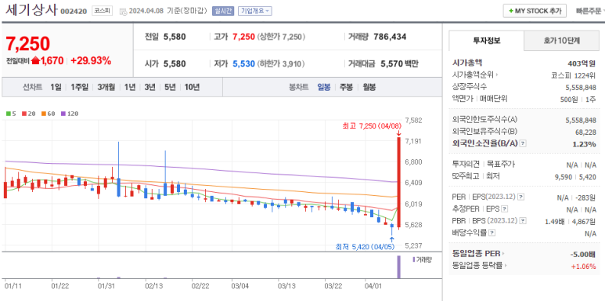Toggle the 실시간 real-time button
Image resolution: width=605 pixels, height=301 pixels.
(223, 11)
